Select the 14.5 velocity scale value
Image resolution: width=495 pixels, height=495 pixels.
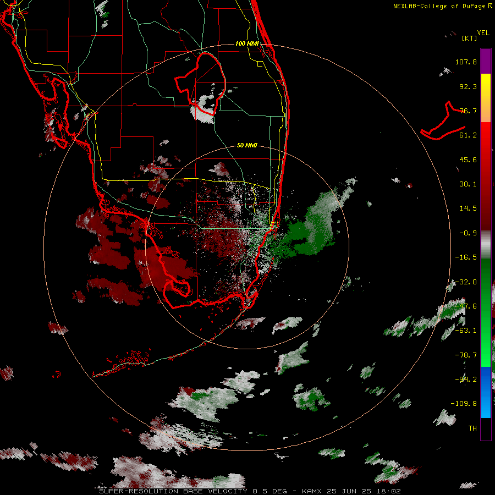[468, 208]
